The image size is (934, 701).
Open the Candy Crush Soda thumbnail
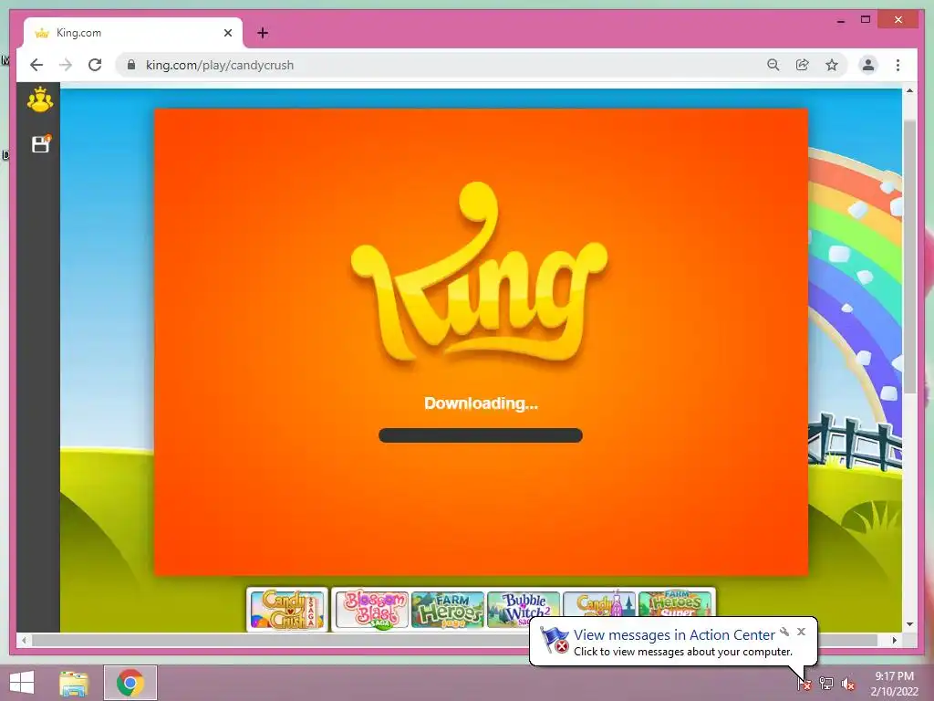pyautogui.click(x=599, y=605)
